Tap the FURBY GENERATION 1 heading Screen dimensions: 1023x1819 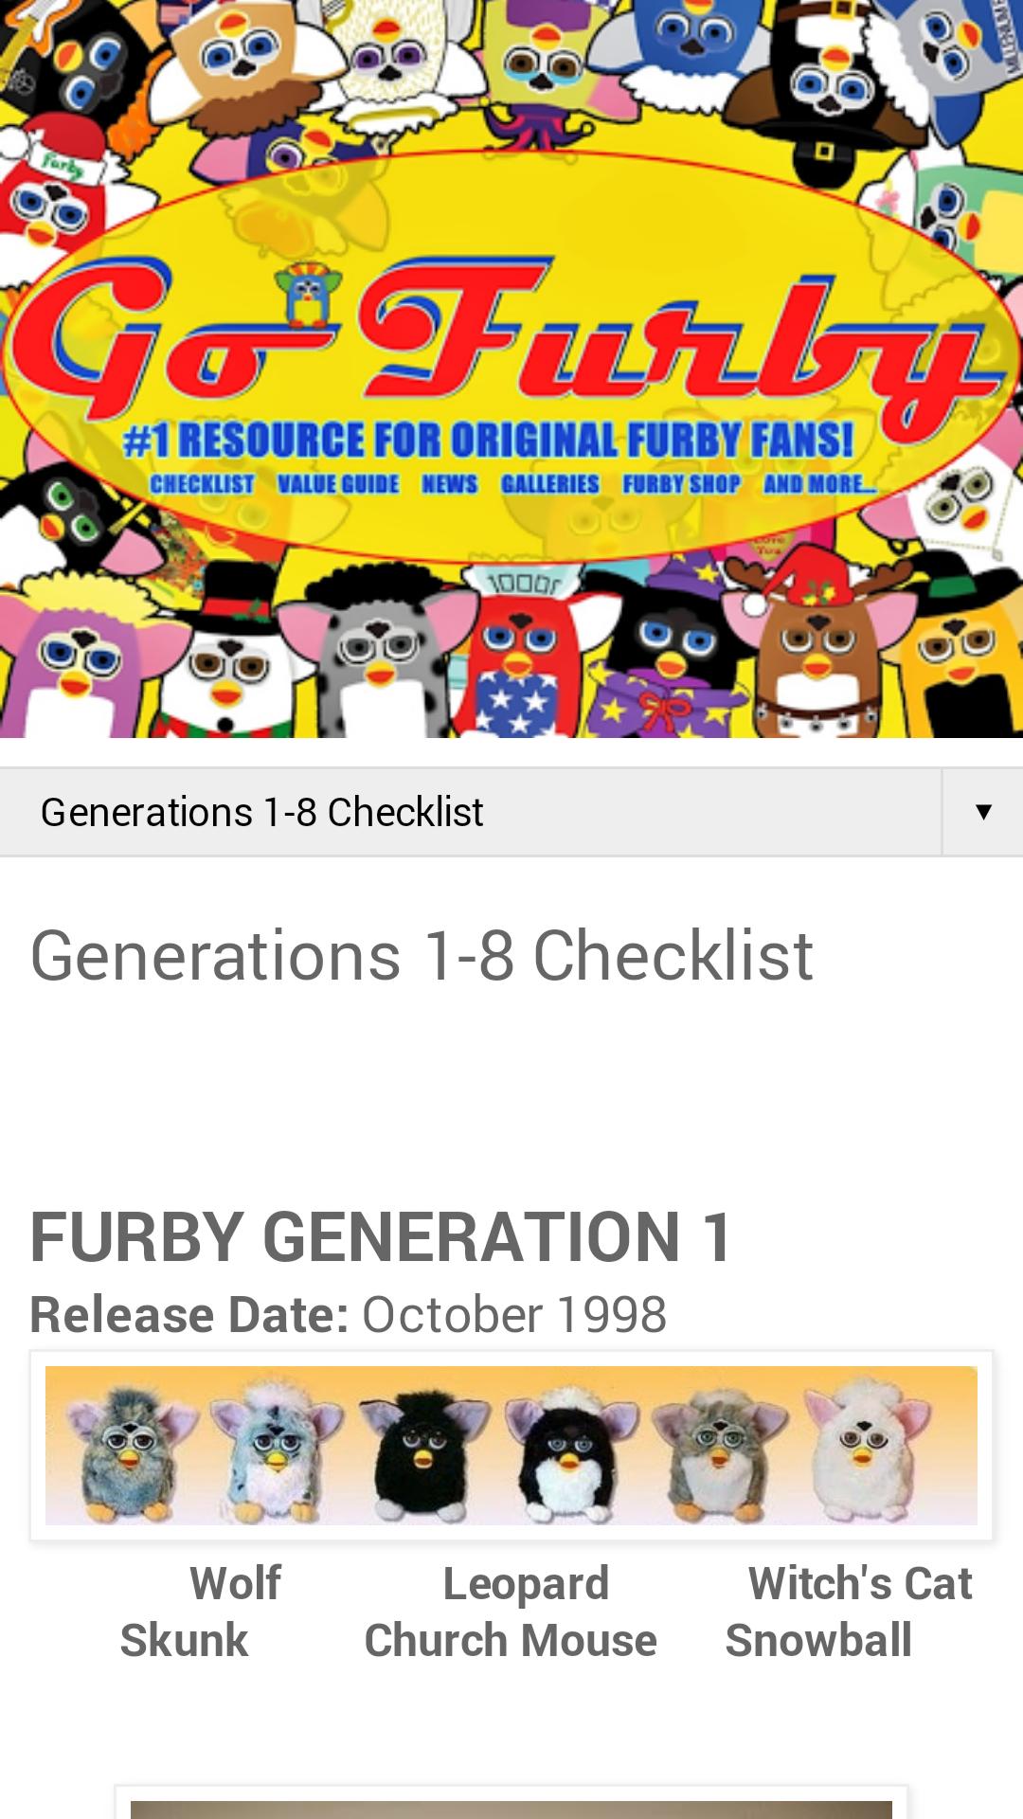click(381, 1236)
